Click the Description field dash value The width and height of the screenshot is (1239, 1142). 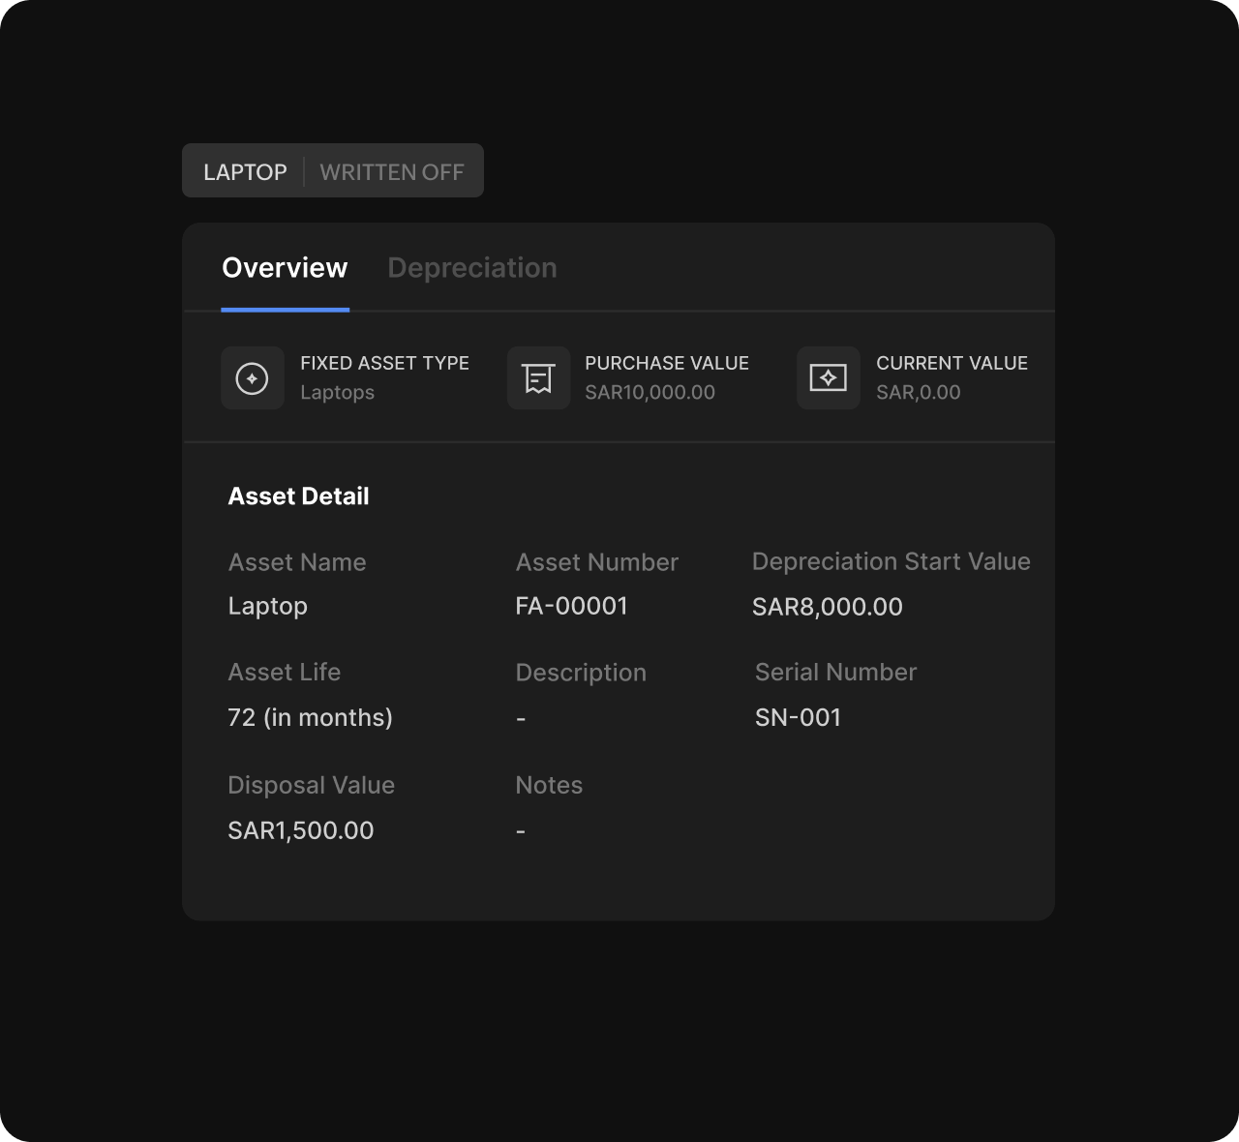point(521,718)
